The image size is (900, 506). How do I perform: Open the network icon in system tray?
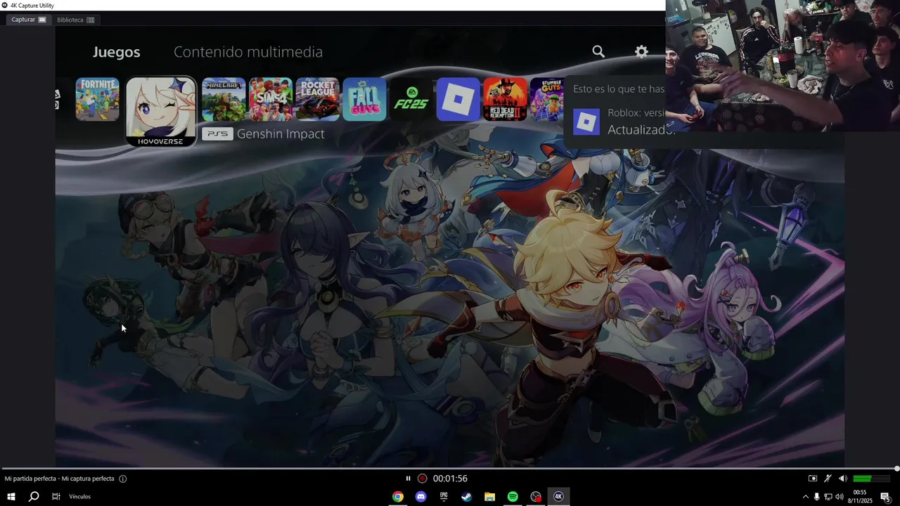tap(828, 497)
